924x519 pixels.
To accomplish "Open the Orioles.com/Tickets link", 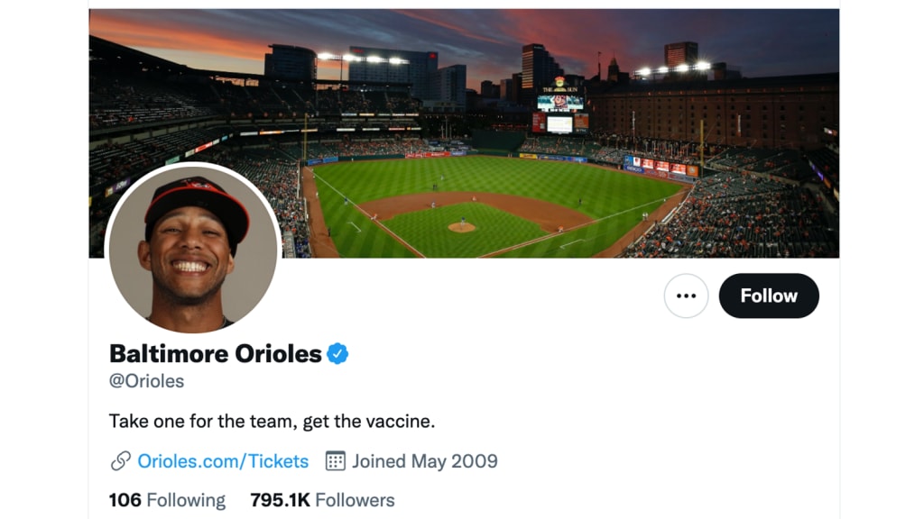I will click(223, 461).
